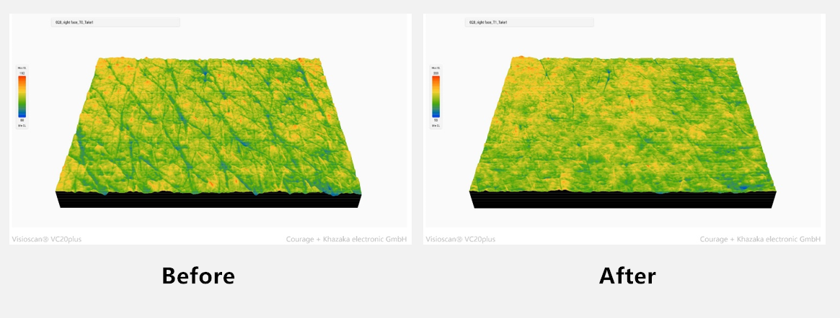Select the min value 55 on the After legend
The height and width of the screenshot is (318, 840).
click(436, 119)
